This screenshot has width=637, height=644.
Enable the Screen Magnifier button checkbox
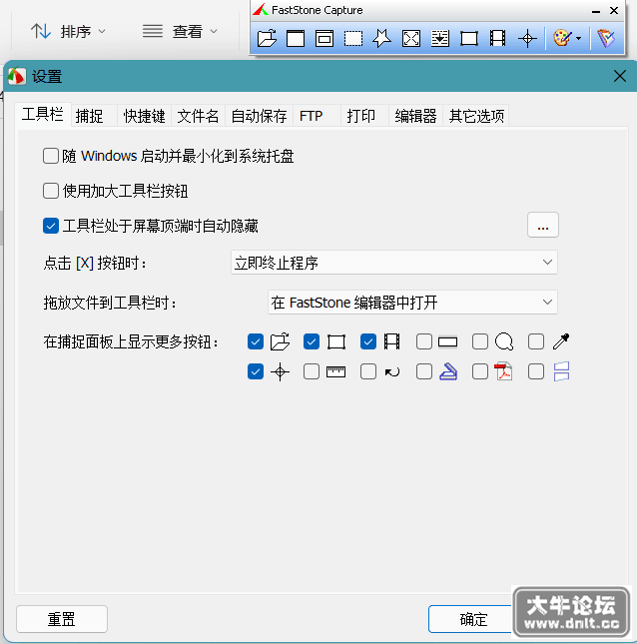point(480,341)
